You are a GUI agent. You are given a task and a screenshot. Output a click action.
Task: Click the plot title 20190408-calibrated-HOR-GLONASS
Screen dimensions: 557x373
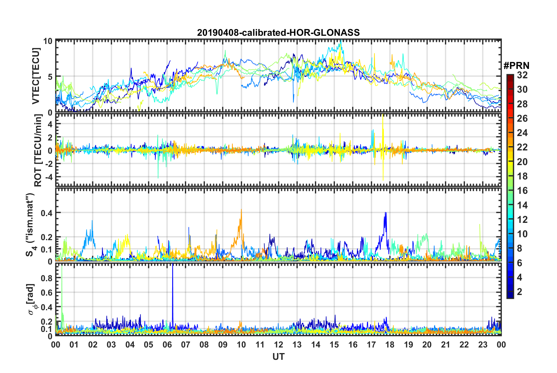tap(278, 32)
